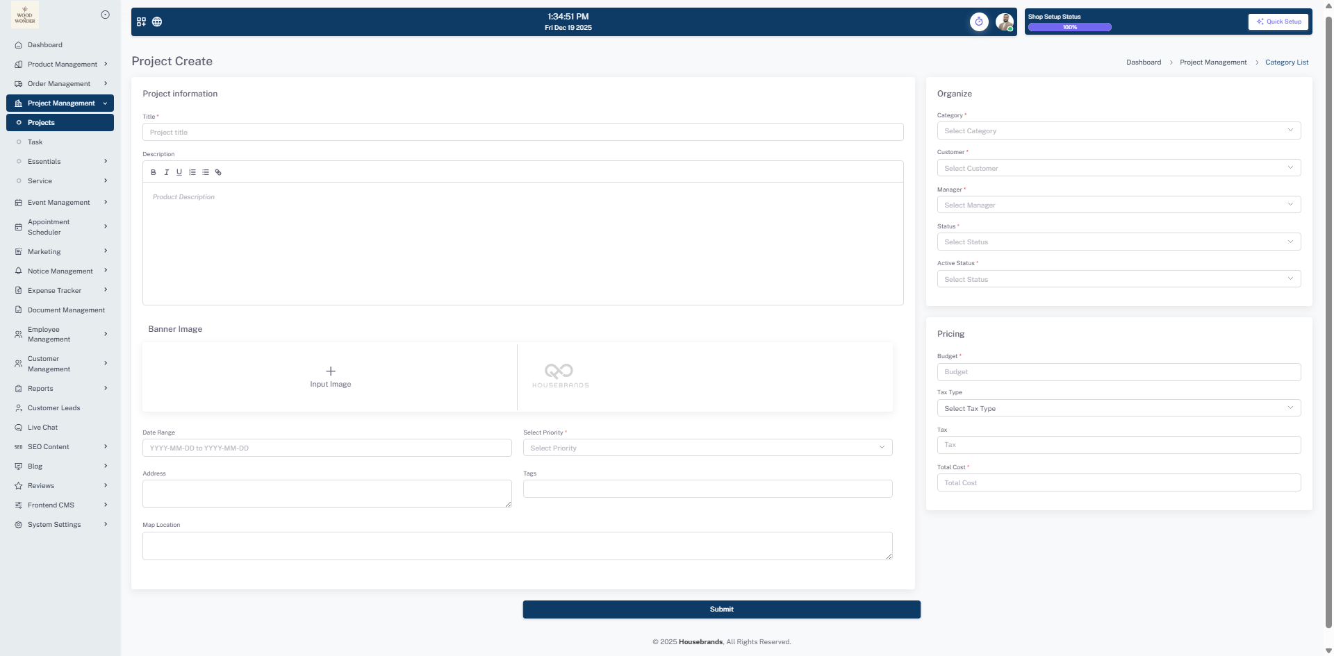Screen dimensions: 1334x656
Task: Collapse sidebar using the top circle icon
Action: (x=106, y=15)
